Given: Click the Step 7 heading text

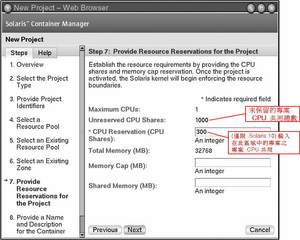Looking at the screenshot, I should [173, 51].
